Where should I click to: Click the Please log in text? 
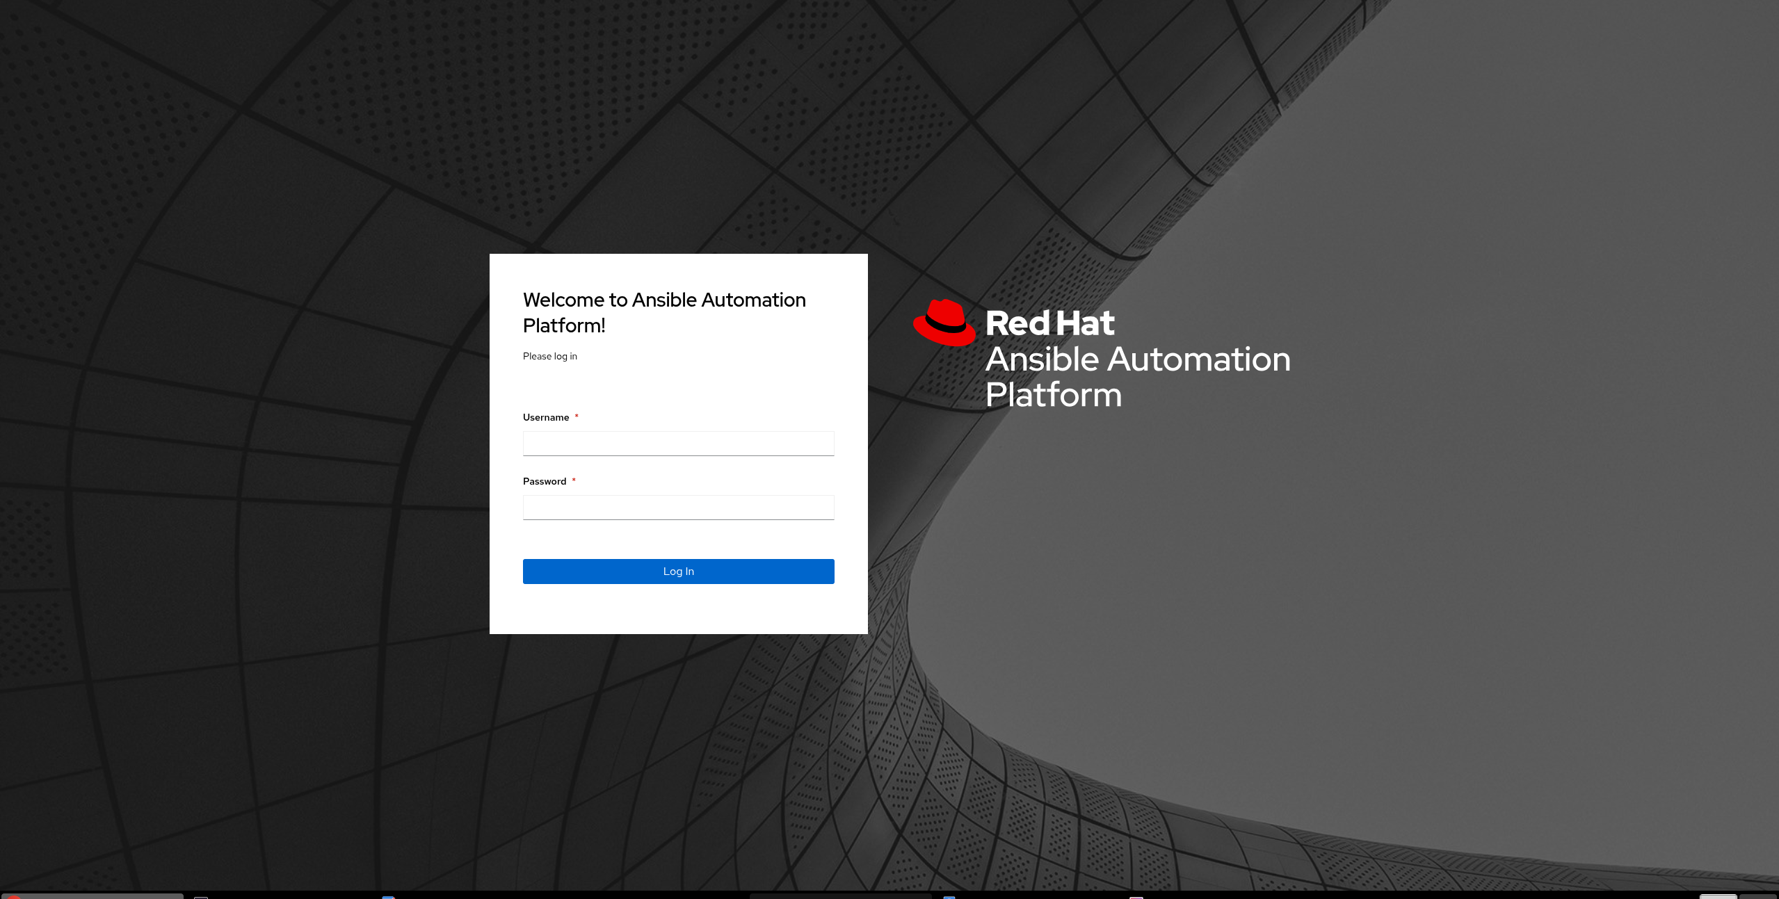(549, 356)
